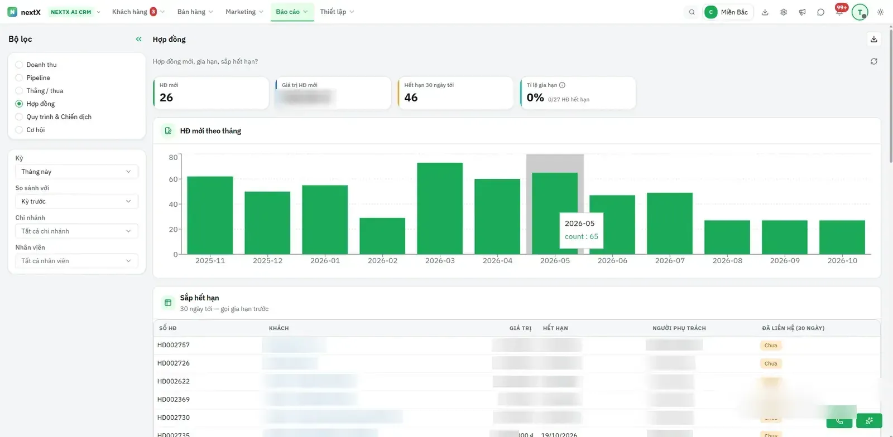Viewport: 893px width, 437px height.
Task: Toggle the light/dark theme sun icon
Action: pos(880,12)
